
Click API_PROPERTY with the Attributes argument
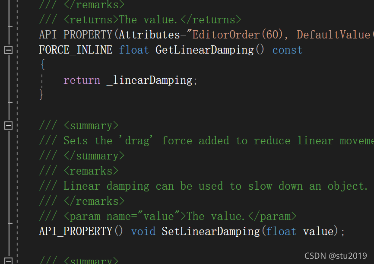tap(76, 35)
